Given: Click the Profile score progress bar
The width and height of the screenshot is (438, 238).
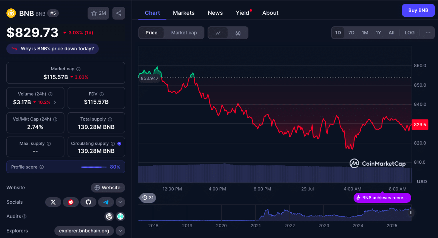Looking at the screenshot, I should 94,167.
